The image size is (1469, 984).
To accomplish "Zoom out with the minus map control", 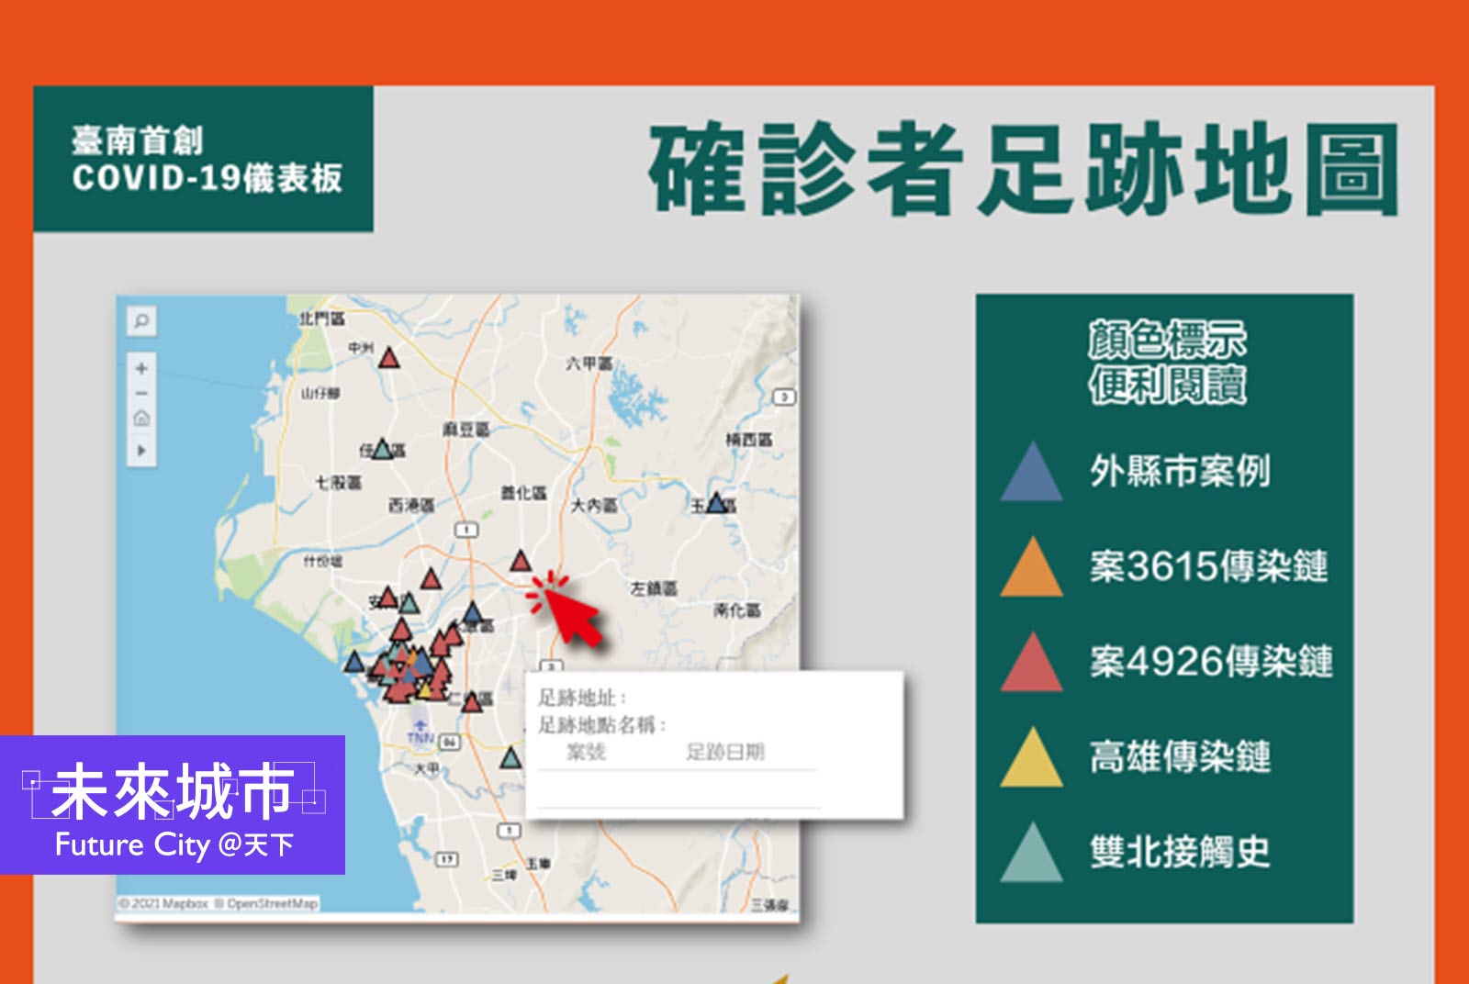I will [141, 393].
